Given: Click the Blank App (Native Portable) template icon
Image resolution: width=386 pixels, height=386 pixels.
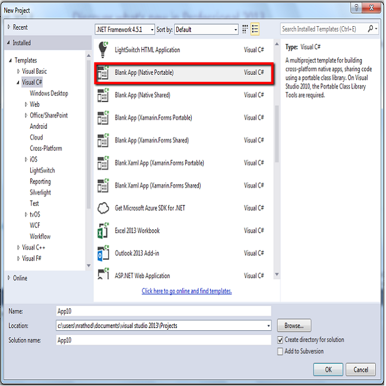Looking at the screenshot, I should tap(103, 72).
